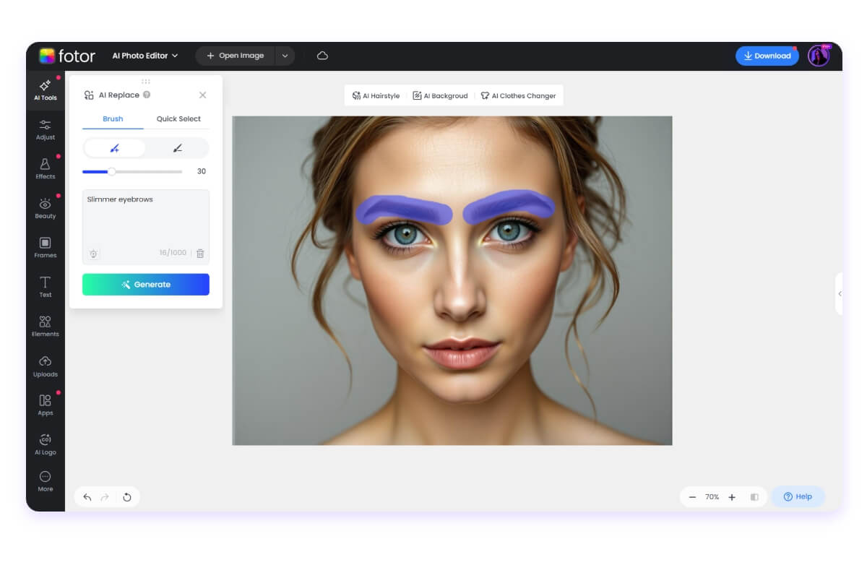Adjust the brush size slider
The image size is (867, 578).
click(112, 172)
